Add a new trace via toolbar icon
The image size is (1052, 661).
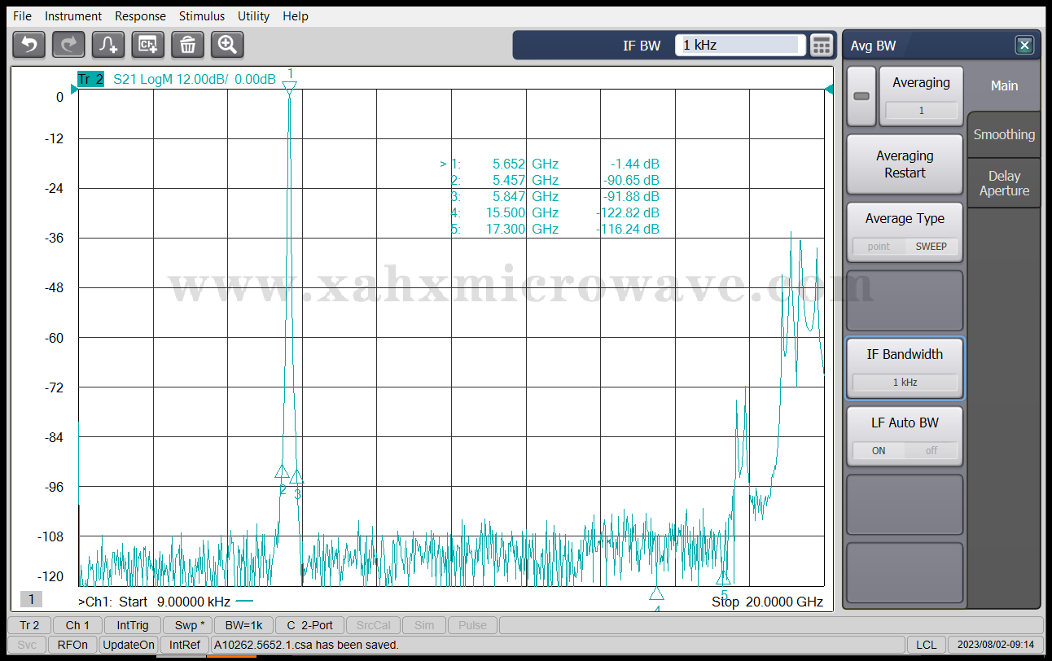(x=108, y=45)
